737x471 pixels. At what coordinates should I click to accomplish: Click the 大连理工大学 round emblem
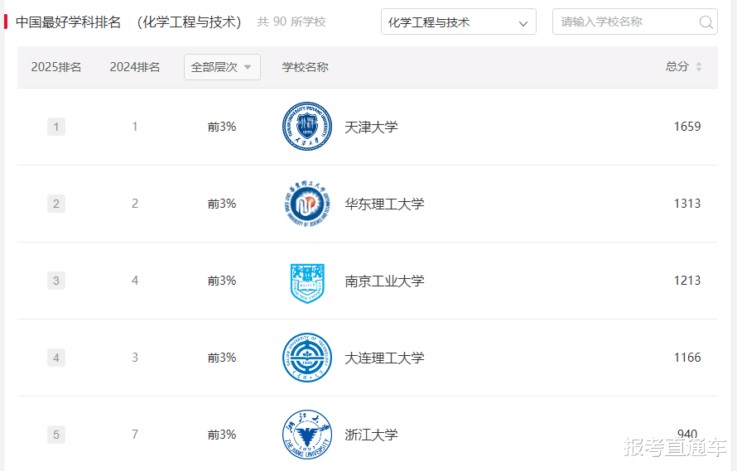[x=307, y=358]
